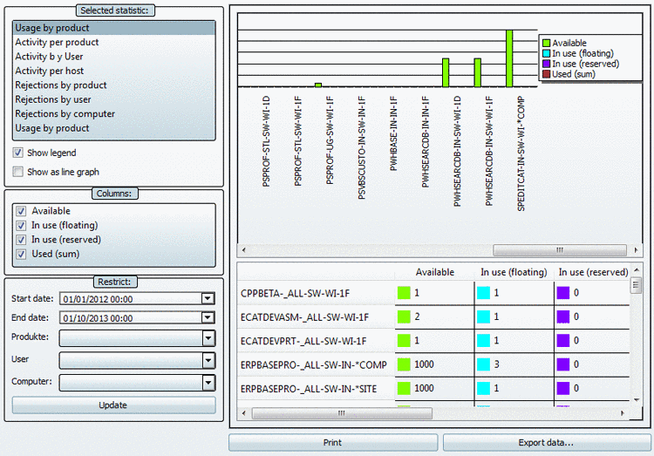Click the SPEDITCAT-IN-SW-WI-*COMP green bar
The image size is (654, 456).
[509, 58]
